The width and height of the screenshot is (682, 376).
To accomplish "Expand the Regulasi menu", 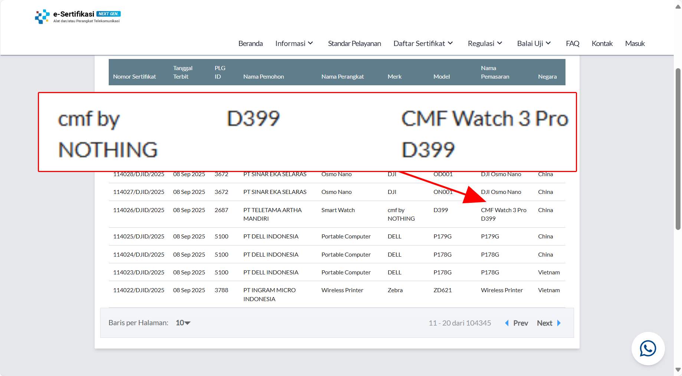I will pos(485,43).
